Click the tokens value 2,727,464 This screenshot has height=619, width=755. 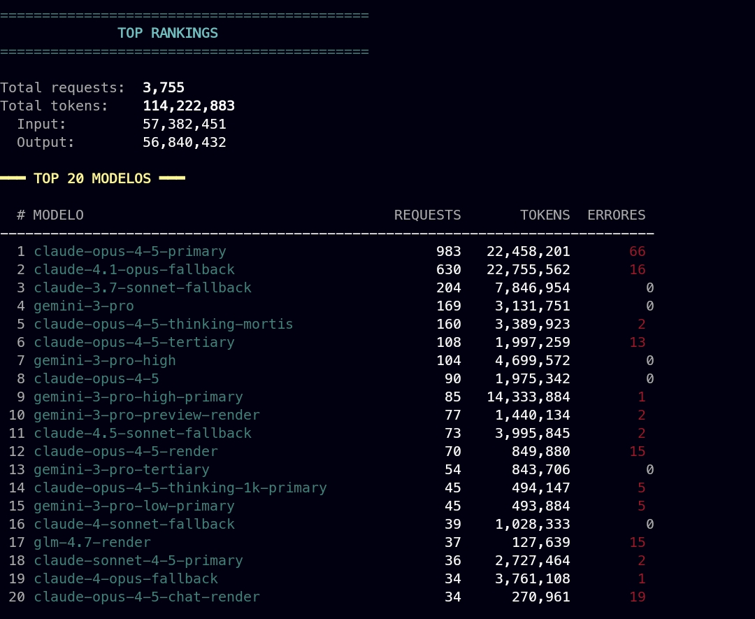point(533,561)
